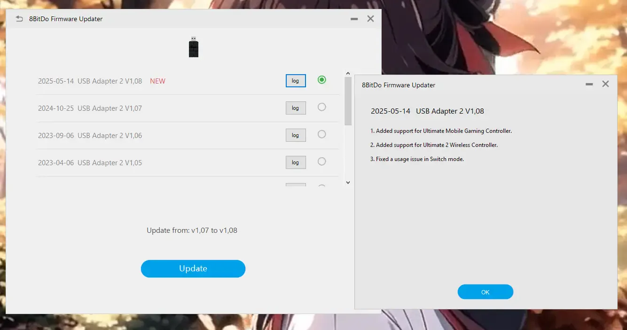Click the firmware list scrollbar thumb

(x=348, y=101)
